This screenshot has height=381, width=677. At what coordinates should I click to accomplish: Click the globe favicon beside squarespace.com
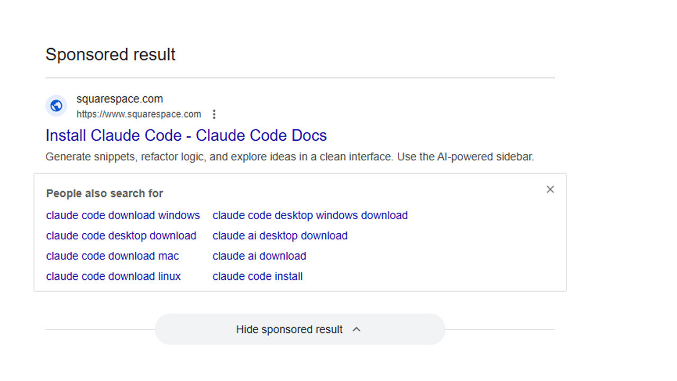56,106
